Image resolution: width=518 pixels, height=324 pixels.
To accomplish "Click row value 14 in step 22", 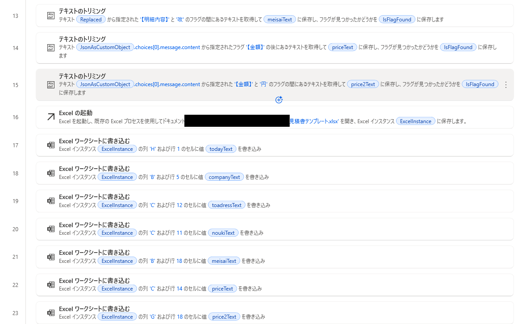I will 180,289.
